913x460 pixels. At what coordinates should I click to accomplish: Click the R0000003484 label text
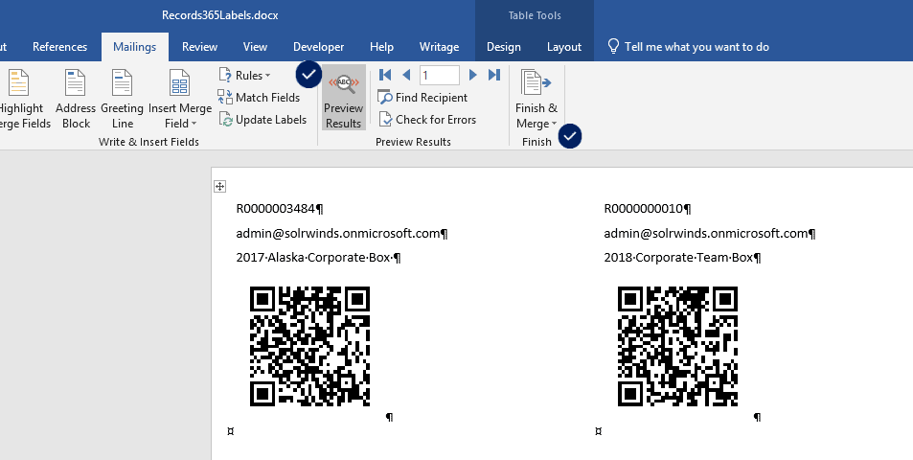point(275,209)
